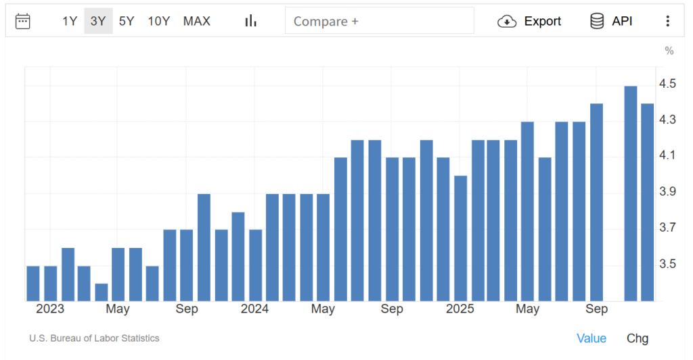Show the MAX time range
Viewport: 693px width, 360px height.
point(197,21)
